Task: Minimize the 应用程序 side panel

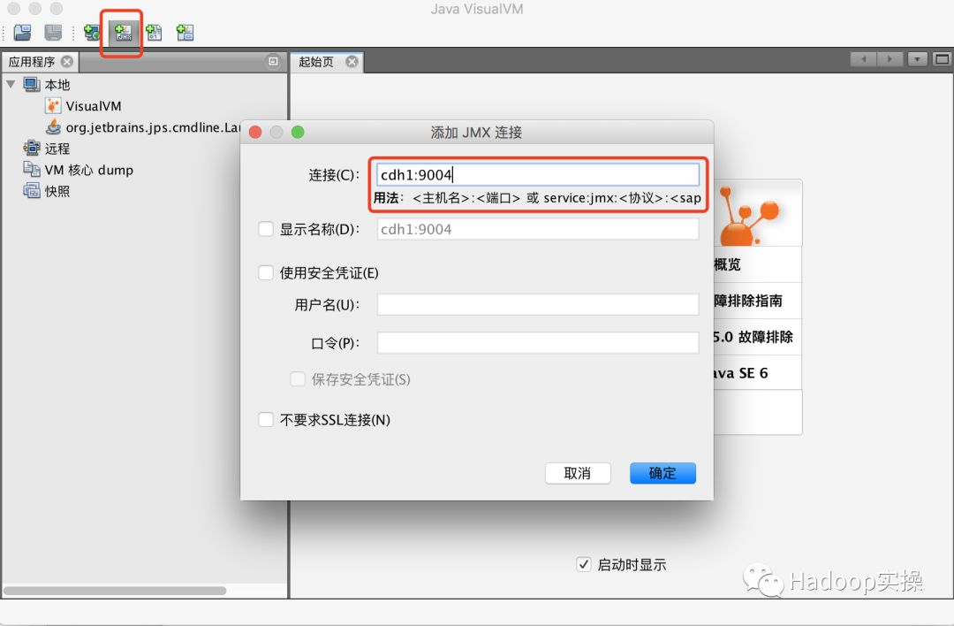Action: [x=273, y=61]
